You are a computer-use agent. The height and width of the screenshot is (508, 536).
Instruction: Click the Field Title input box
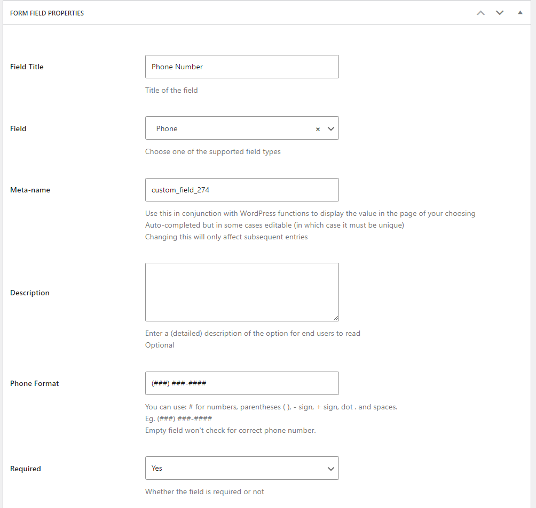[x=242, y=67]
